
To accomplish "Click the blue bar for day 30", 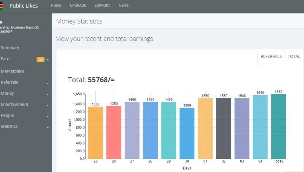I will (187, 133).
